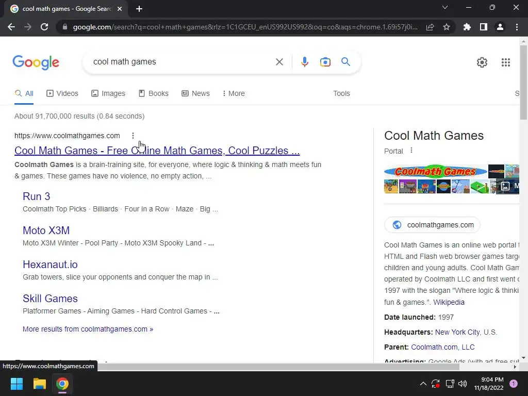Open knowledge panel Portal options menu
Screen dimensions: 528x396
411,151
